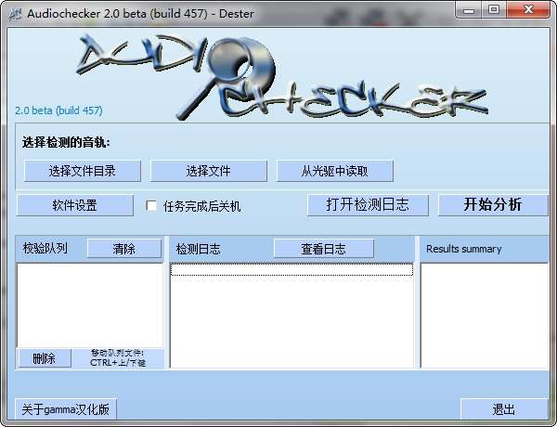This screenshot has width=557, height=427.
Task: Click inside the Results summary panel
Action: 485,316
